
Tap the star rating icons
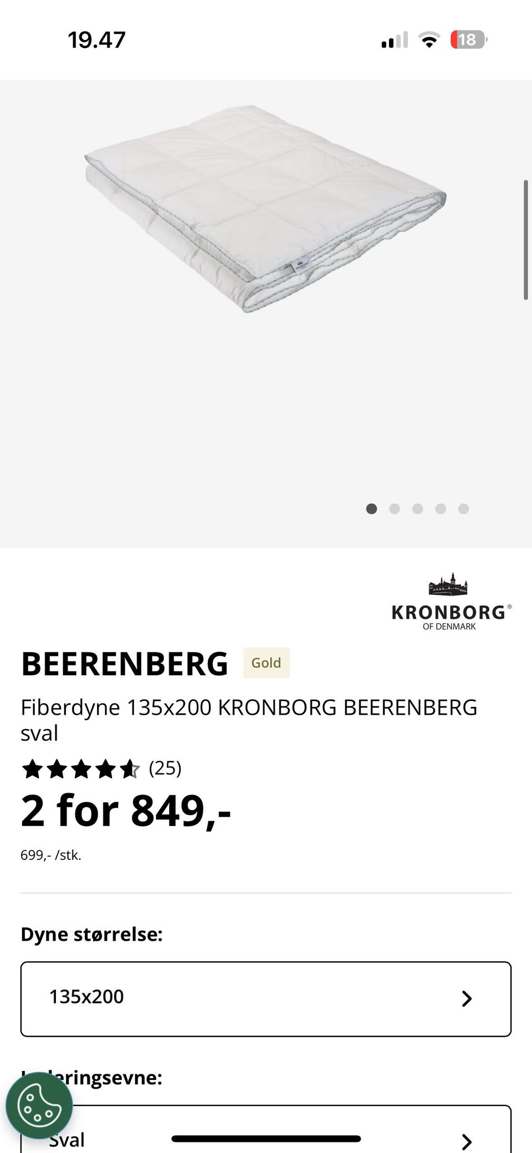[80, 769]
